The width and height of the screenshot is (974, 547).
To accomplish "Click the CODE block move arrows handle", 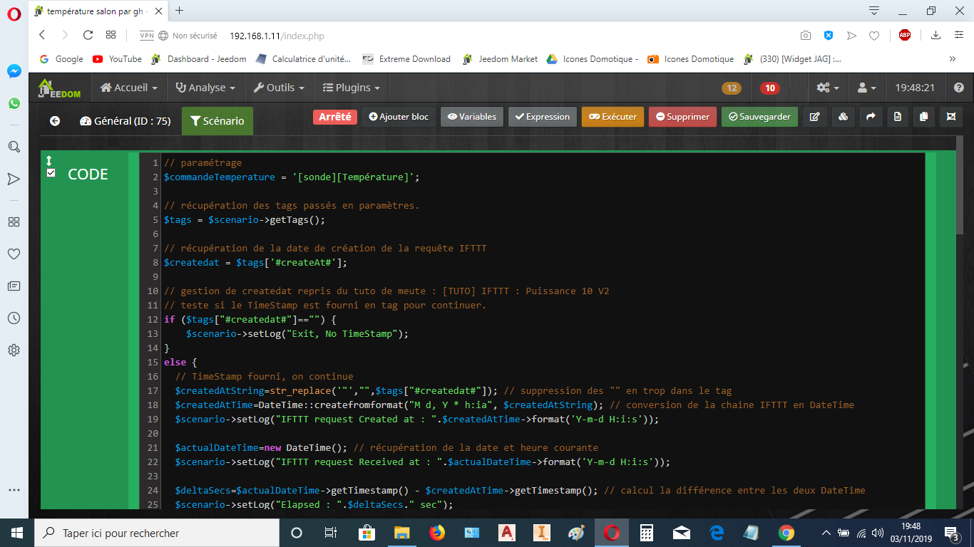I will pos(49,160).
